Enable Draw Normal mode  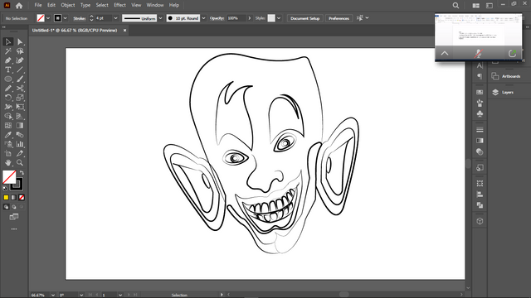pyautogui.click(x=6, y=207)
